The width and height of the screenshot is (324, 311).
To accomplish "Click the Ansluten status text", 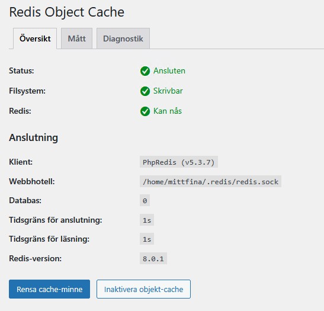I will [169, 71].
